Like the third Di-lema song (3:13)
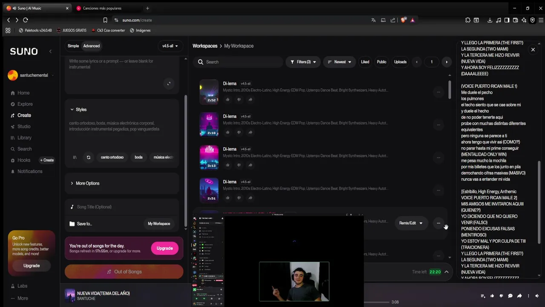 (x=227, y=165)
